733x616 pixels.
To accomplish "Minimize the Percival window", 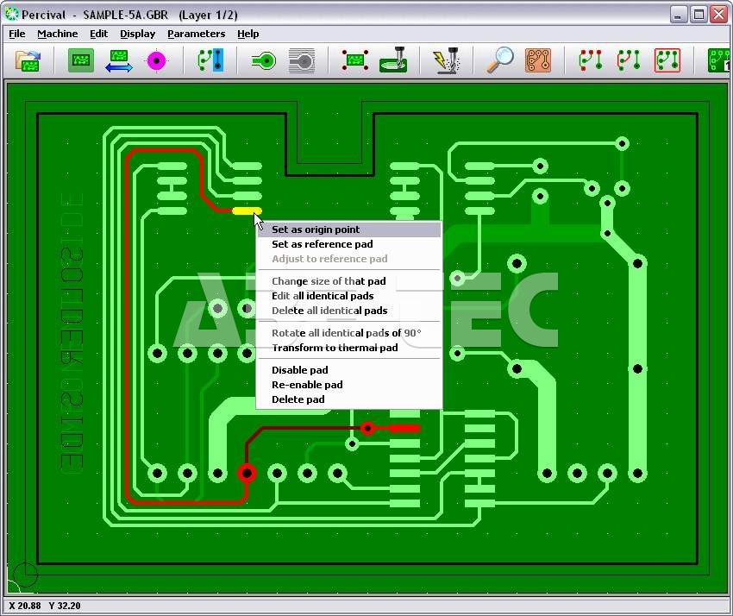I will click(679, 15).
